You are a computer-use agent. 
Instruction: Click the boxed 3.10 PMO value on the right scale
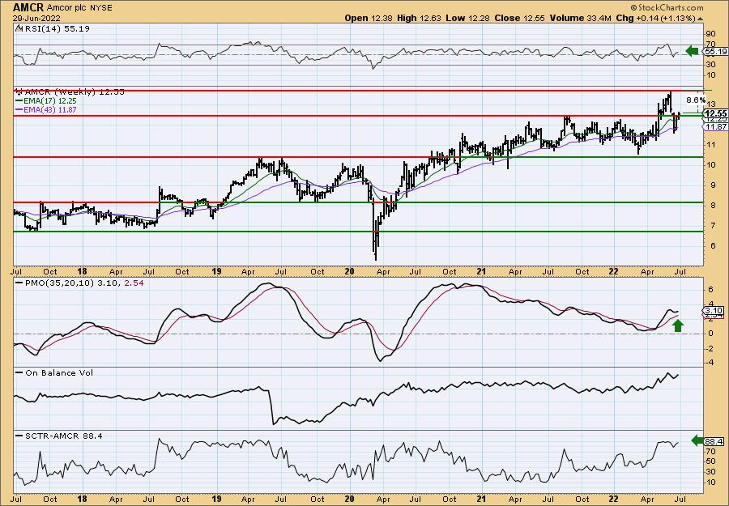click(714, 310)
